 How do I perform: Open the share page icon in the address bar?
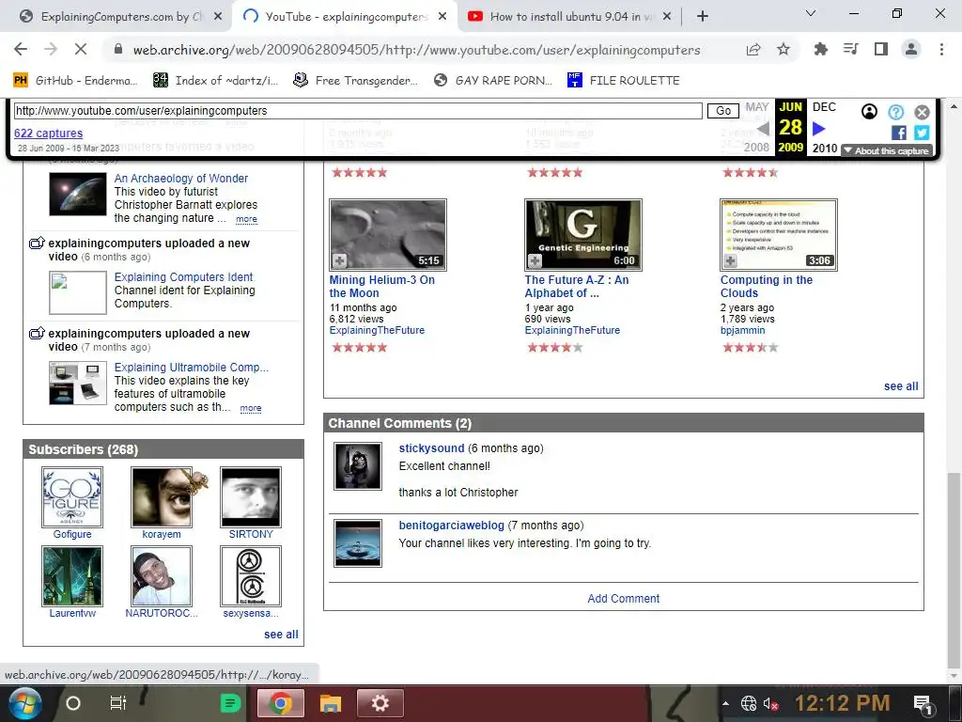753,49
